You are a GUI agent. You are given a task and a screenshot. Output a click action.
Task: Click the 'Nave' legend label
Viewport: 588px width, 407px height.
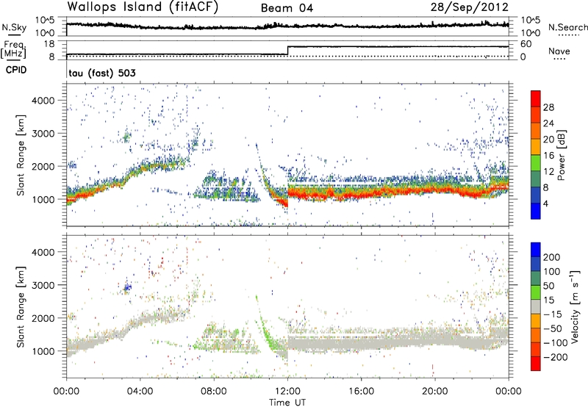(559, 51)
